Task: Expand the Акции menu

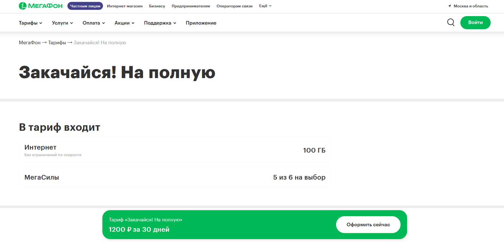Action: coord(125,23)
